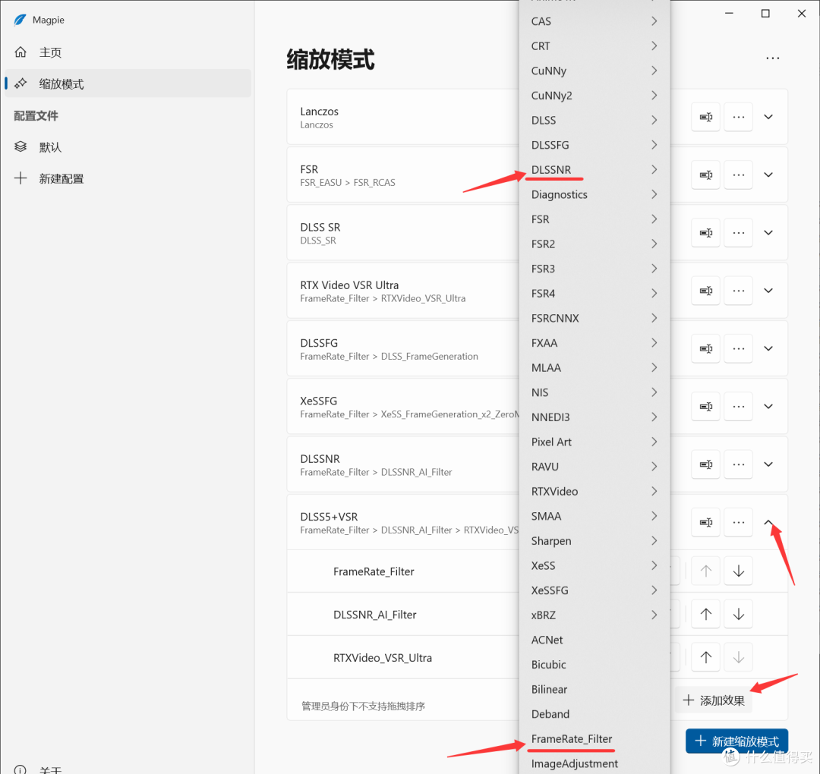Open the FSR menu entry in effects list
Image resolution: width=820 pixels, height=774 pixels.
pos(594,219)
